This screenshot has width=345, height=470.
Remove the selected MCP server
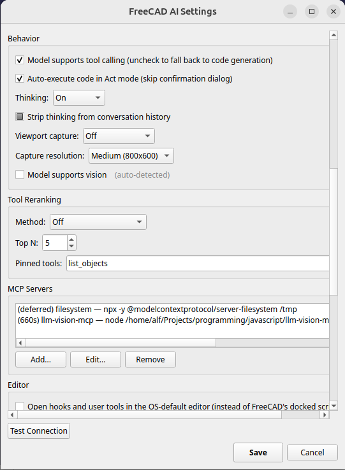coord(150,359)
